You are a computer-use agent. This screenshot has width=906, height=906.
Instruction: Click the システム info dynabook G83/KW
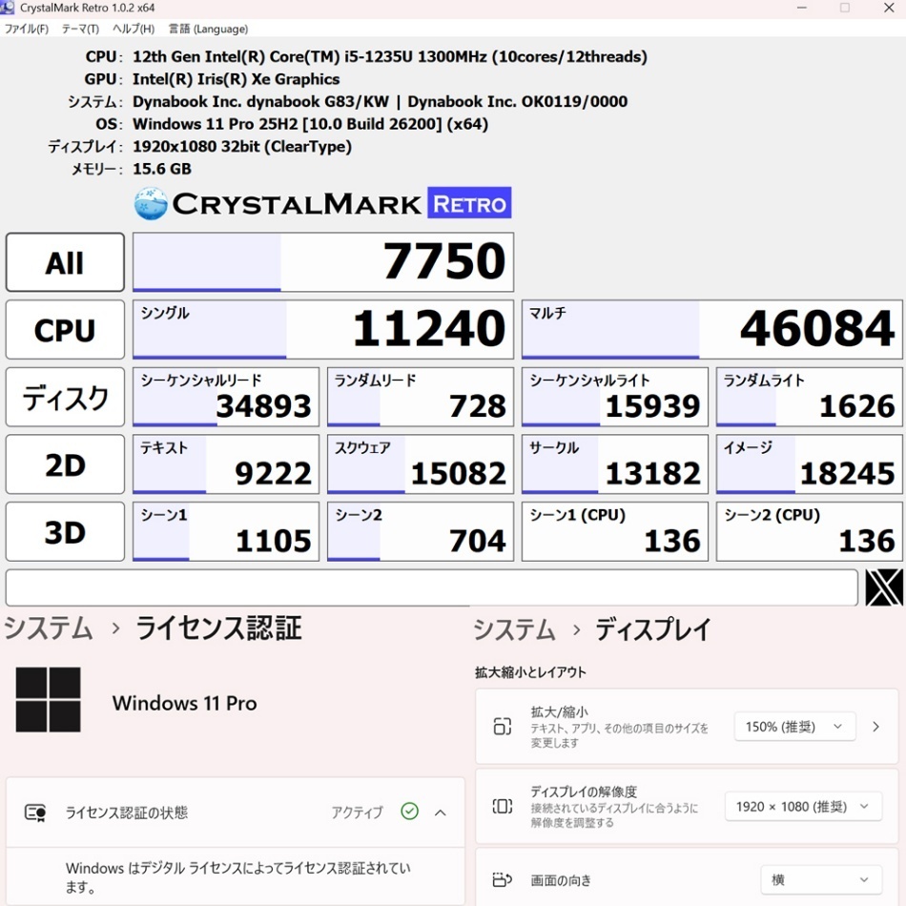tap(381, 102)
